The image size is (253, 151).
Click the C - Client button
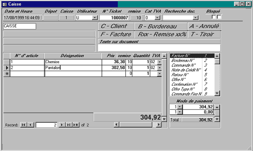point(116,26)
